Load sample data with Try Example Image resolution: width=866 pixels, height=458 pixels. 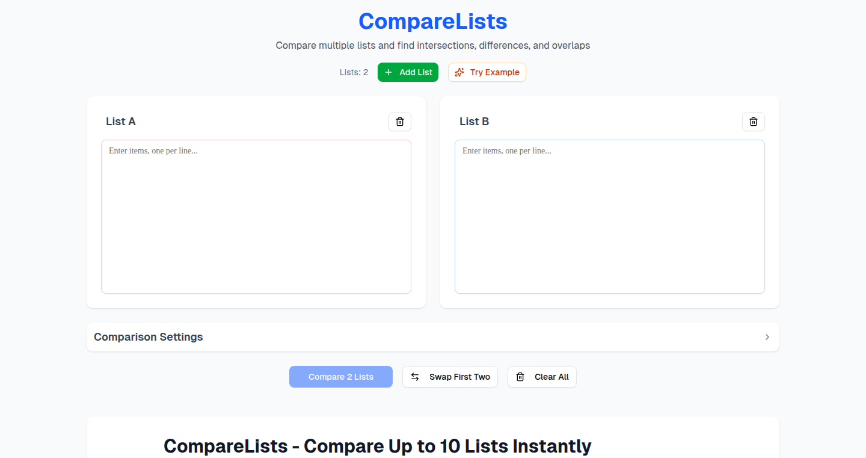click(487, 72)
